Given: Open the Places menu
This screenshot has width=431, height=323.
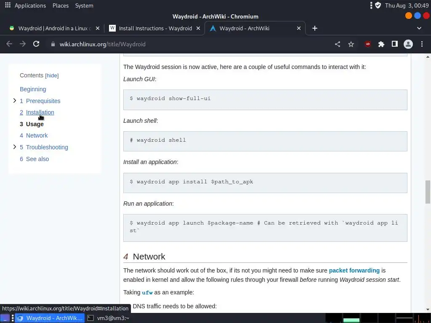Looking at the screenshot, I should [x=61, y=5].
